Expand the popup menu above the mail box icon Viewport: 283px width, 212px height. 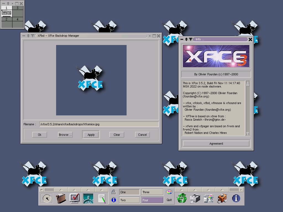pos(222,190)
